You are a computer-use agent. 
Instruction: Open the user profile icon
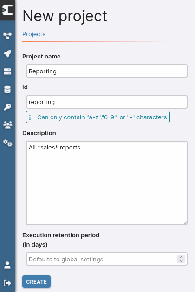pos(7,265)
